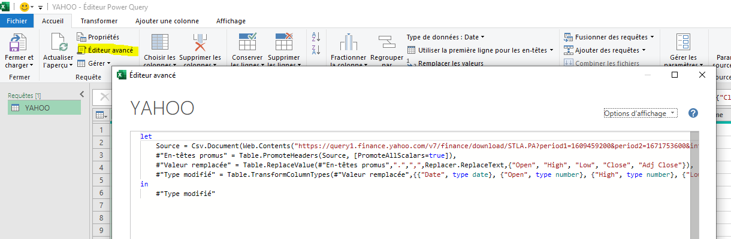Viewport: 731px width, 239px height.
Task: Switch to the Affichage tab
Action: (230, 20)
